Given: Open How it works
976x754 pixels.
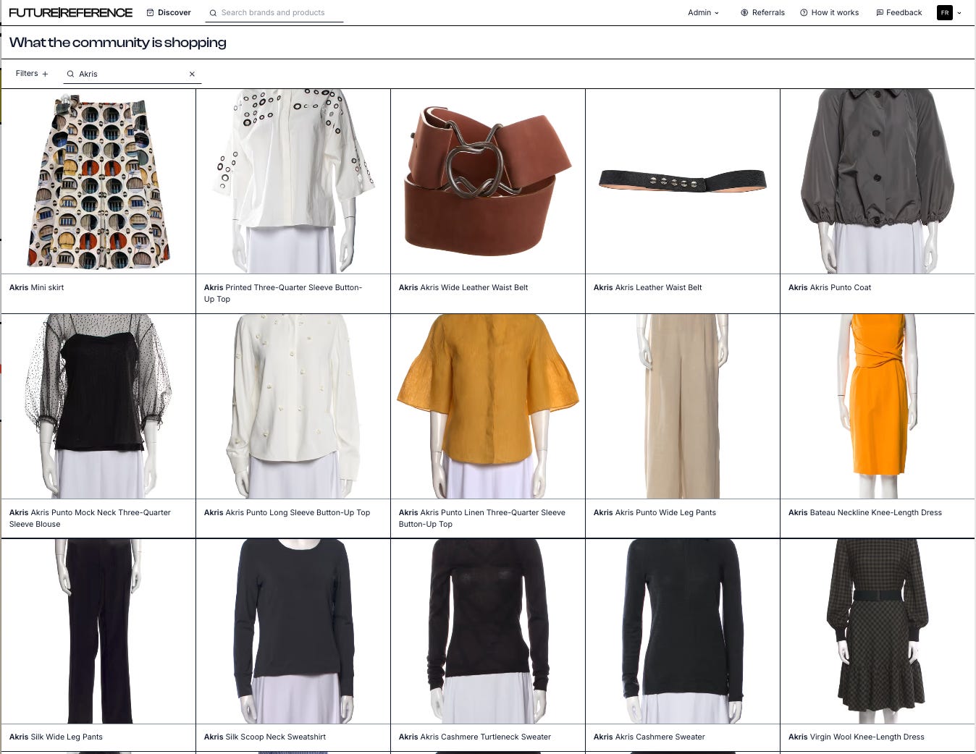Looking at the screenshot, I should 829,12.
